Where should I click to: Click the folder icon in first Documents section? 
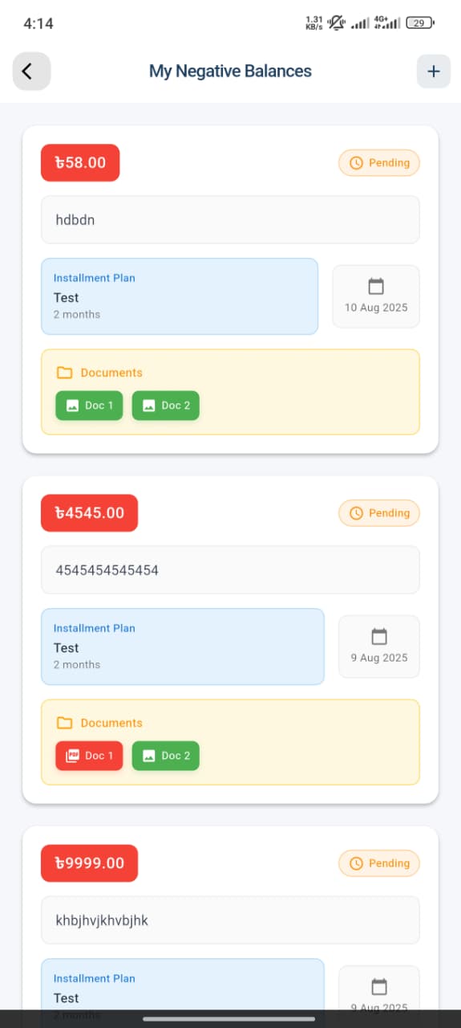click(x=65, y=373)
